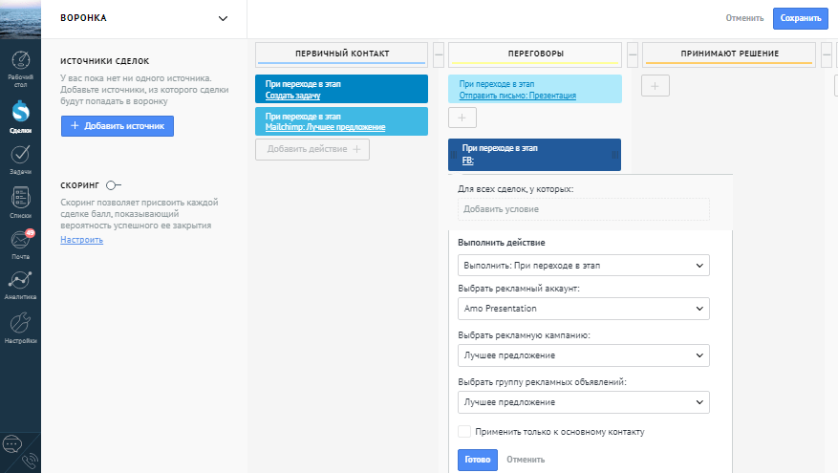Open the Выполнить: При переходе в этап dropdown

tap(583, 264)
